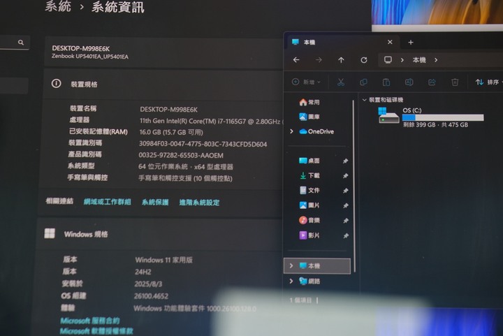This screenshot has width=503, height=336.
Task: Click the Cut scissors icon
Action: coord(341,82)
